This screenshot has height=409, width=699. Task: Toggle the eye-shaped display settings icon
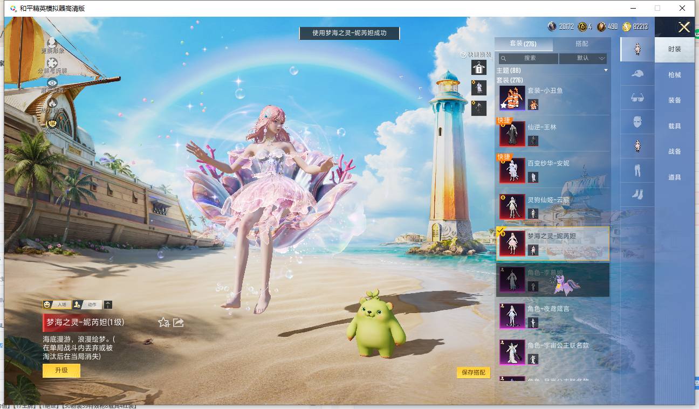(x=52, y=82)
